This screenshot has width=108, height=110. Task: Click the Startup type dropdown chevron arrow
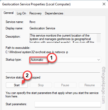tap(98, 60)
